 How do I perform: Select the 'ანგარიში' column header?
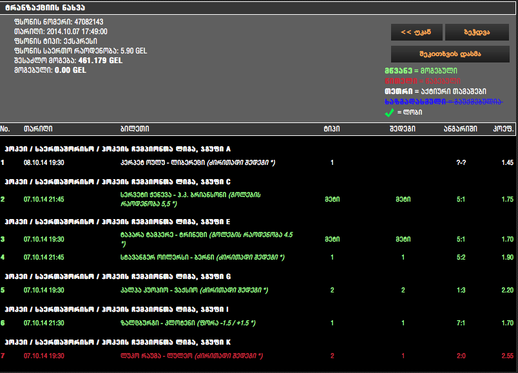click(460, 129)
